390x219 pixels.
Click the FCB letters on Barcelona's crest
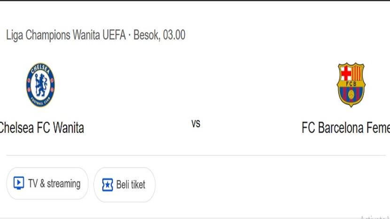(x=351, y=84)
